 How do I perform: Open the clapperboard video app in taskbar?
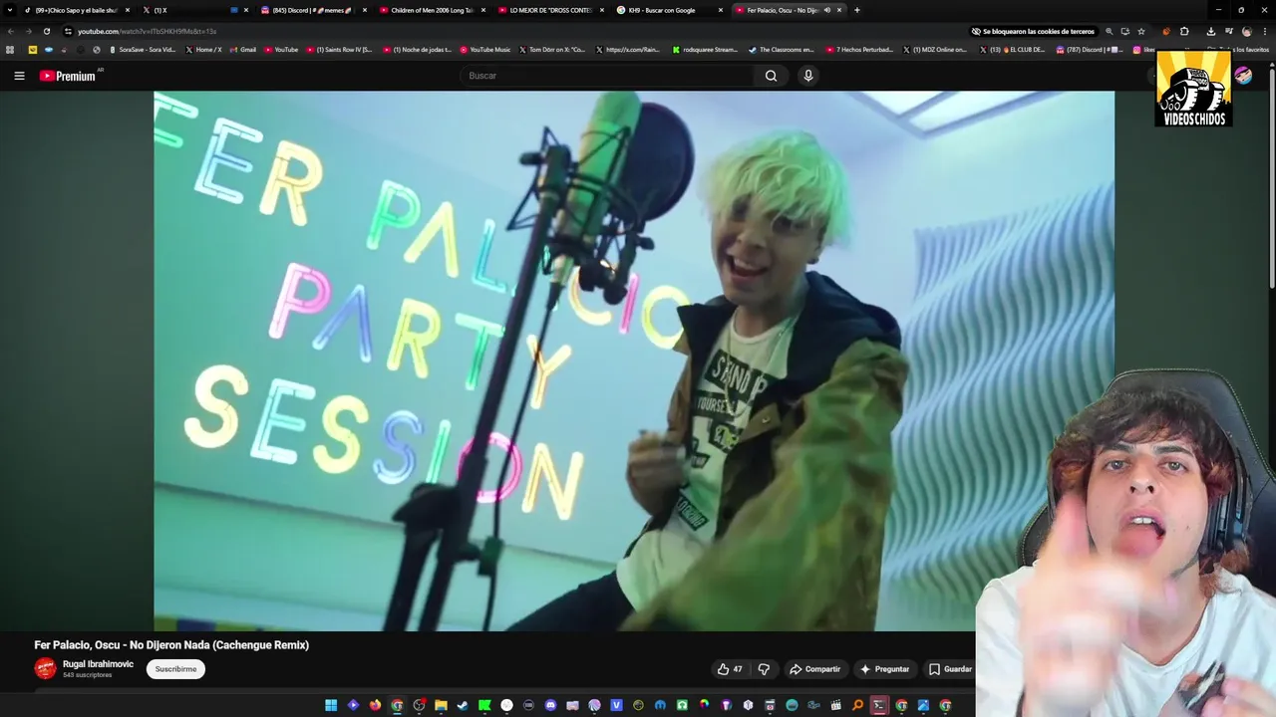point(835,705)
